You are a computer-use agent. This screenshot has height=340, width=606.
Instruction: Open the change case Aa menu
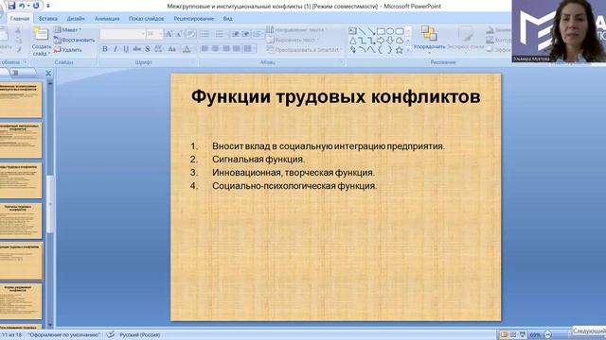[172, 49]
